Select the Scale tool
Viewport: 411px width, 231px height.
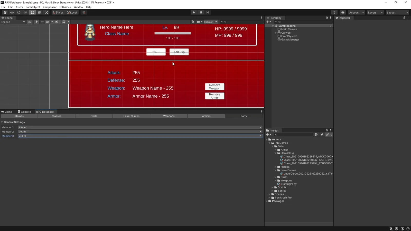pos(26,12)
